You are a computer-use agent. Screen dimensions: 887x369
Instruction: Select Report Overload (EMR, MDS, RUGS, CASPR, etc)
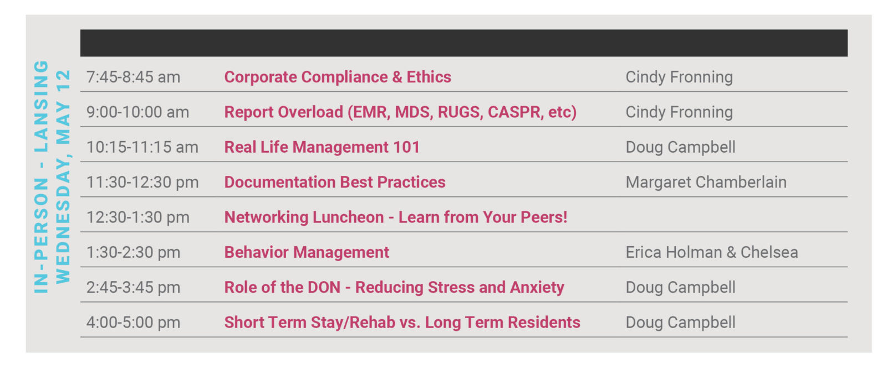pyautogui.click(x=400, y=112)
